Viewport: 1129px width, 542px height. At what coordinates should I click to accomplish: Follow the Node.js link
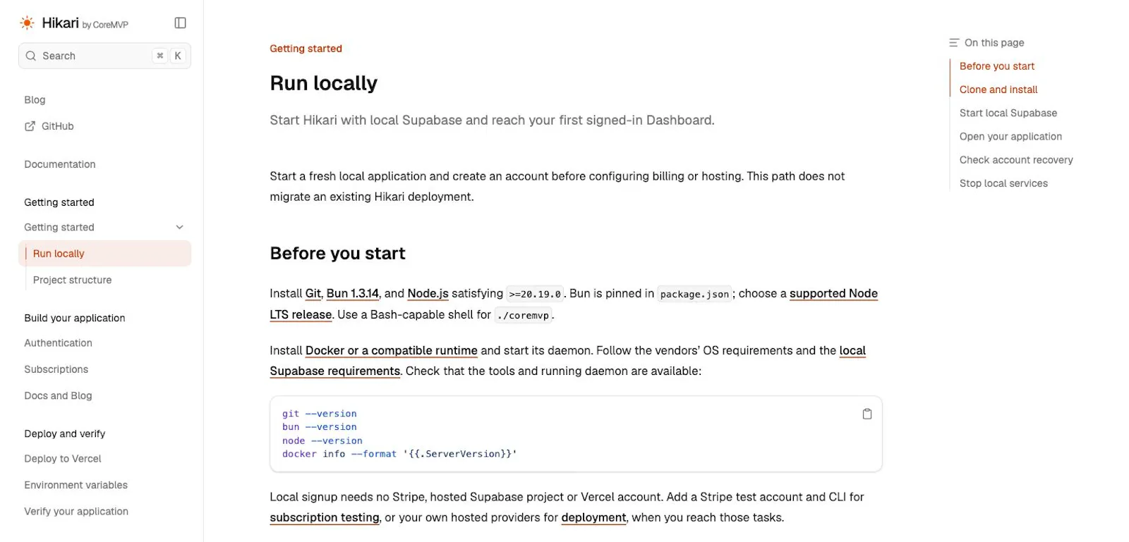(x=428, y=293)
